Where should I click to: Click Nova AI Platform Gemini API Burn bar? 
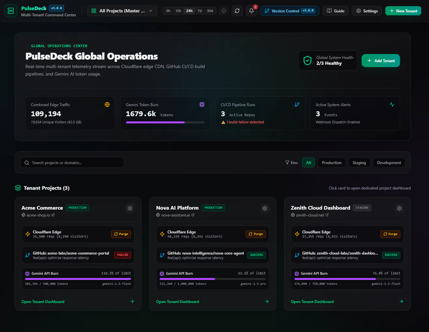point(213,279)
